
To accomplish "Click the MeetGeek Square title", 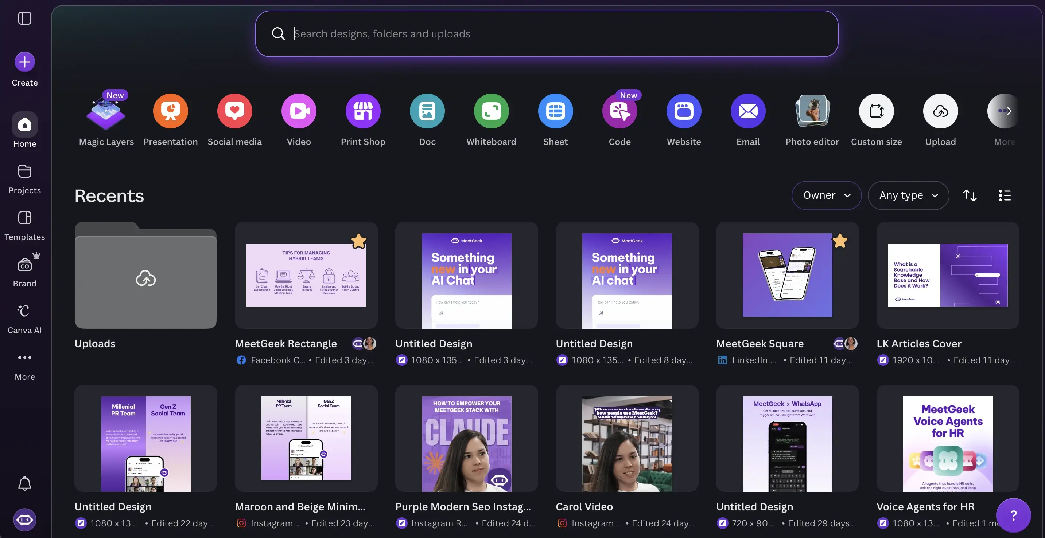I will [760, 344].
